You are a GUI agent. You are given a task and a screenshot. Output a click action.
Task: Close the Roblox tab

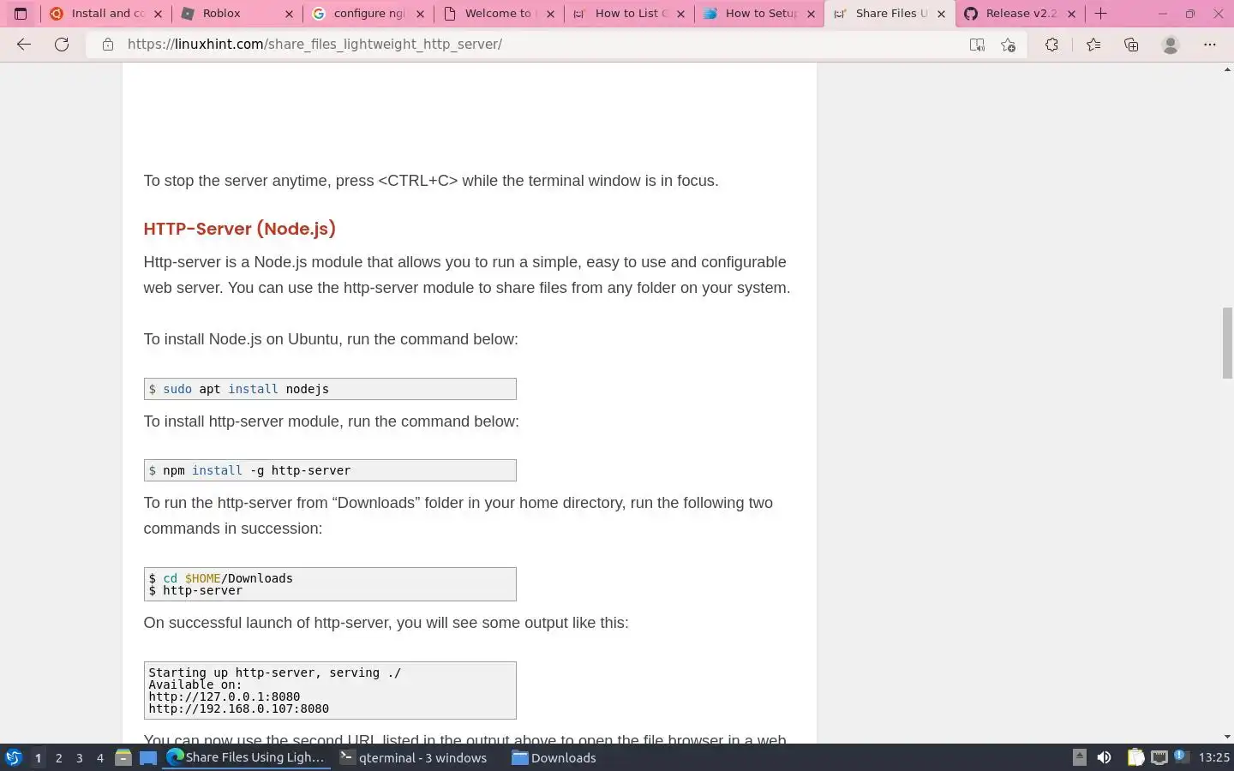tap(289, 14)
